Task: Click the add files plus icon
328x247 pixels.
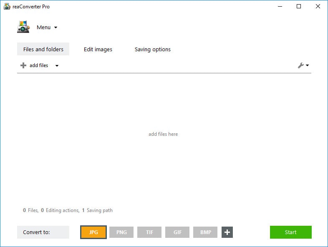Action: (x=23, y=65)
